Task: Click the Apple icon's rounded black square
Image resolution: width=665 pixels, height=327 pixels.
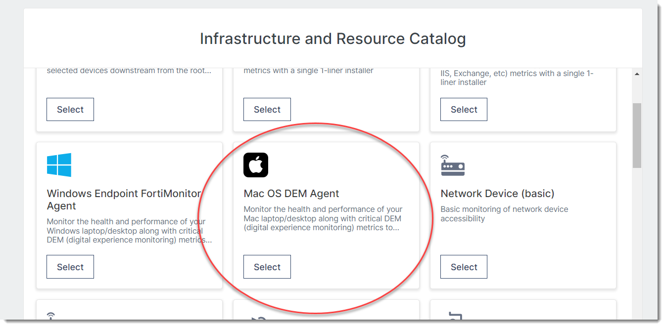Action: pyautogui.click(x=255, y=164)
